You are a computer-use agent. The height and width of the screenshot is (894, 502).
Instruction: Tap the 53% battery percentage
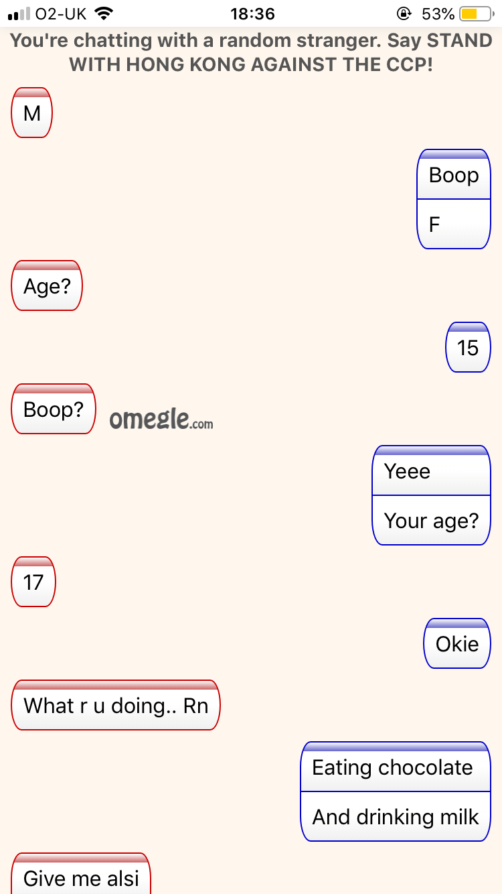438,13
